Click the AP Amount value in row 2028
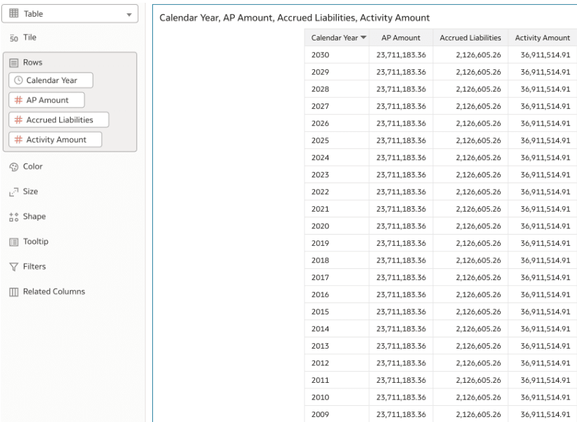 coord(401,89)
